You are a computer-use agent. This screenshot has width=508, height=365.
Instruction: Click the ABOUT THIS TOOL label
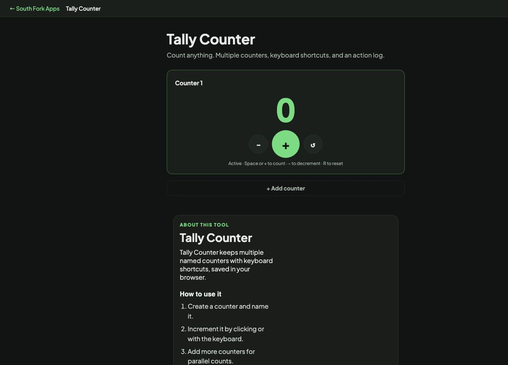(x=204, y=225)
